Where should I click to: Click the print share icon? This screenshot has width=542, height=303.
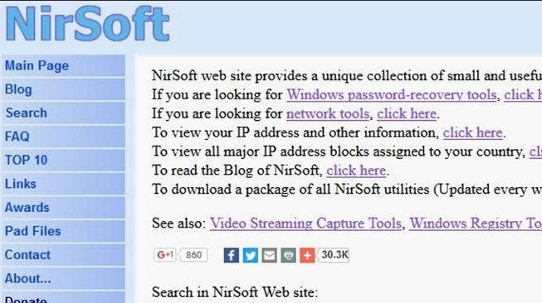pyautogui.click(x=288, y=256)
